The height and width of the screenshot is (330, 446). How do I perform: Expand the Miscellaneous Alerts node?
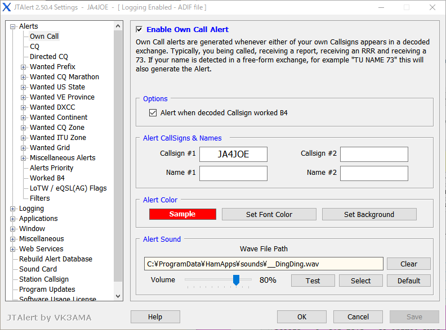(23, 158)
